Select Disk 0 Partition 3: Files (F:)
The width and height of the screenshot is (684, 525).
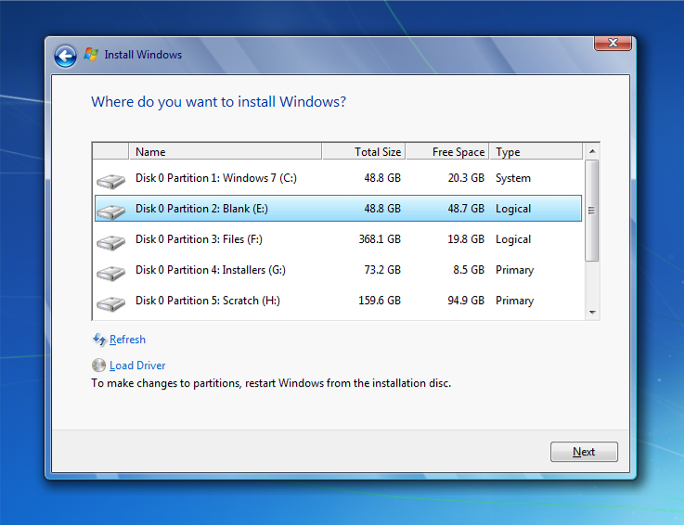pos(338,239)
